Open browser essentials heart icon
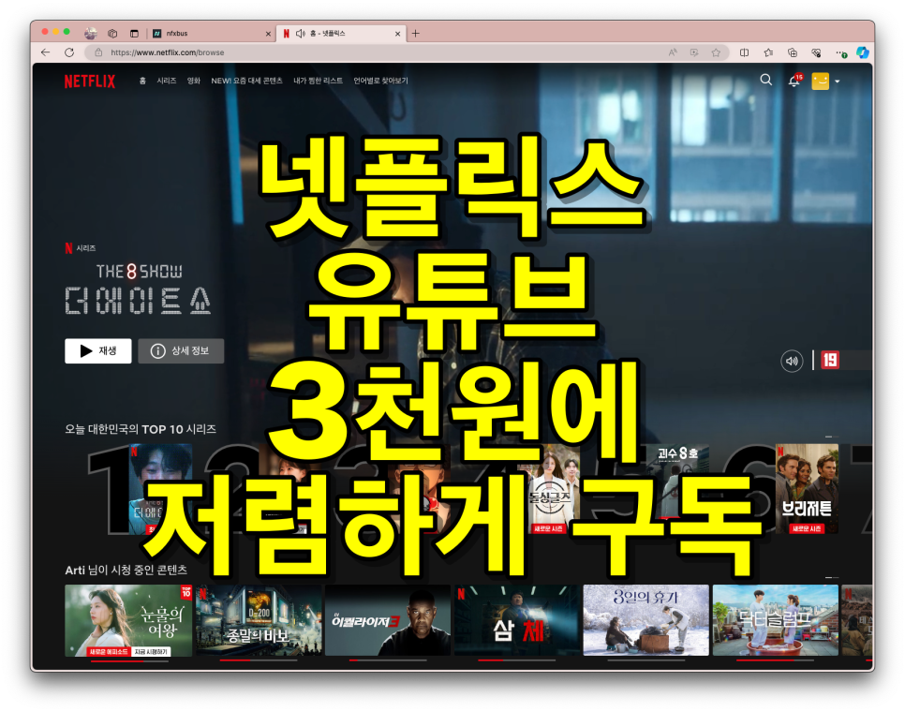Image resolution: width=905 pixels, height=712 pixels. pos(816,52)
